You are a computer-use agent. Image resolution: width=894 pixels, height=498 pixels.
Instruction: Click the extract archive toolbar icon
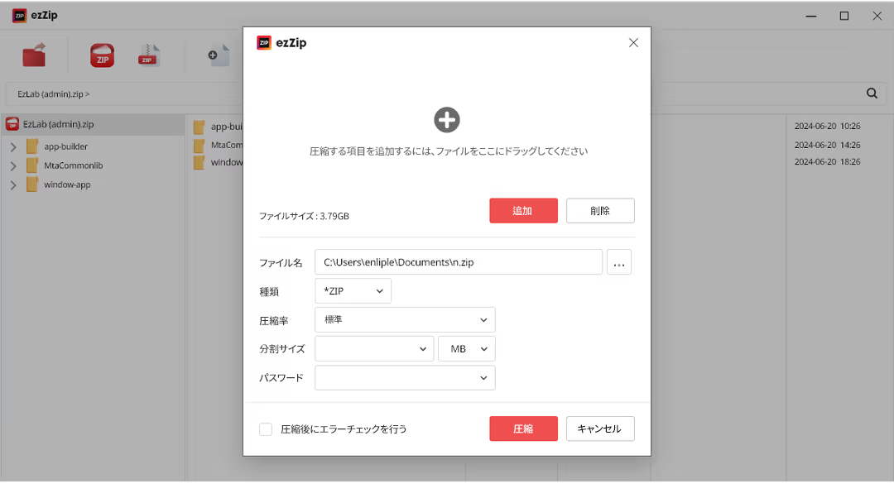pyautogui.click(x=34, y=55)
